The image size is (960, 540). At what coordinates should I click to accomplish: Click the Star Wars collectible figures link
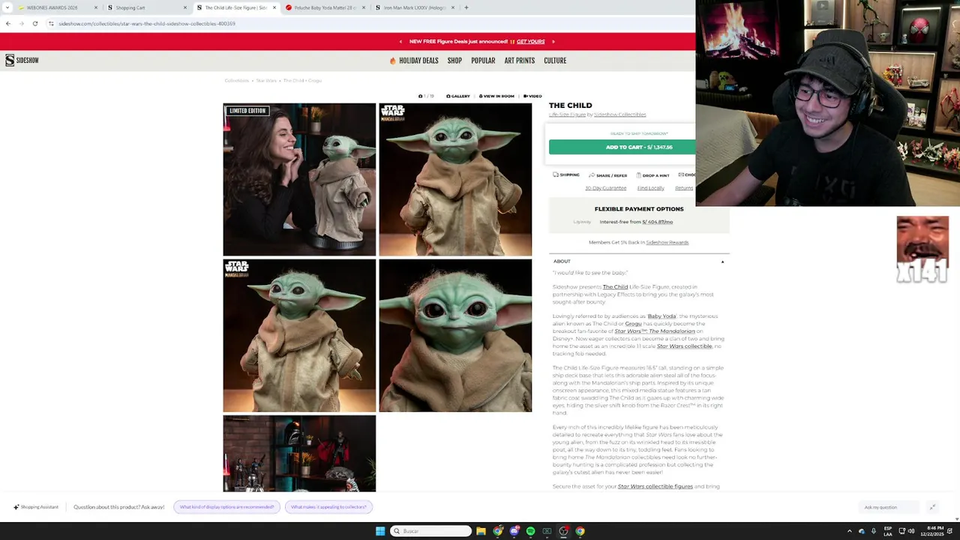pos(655,487)
